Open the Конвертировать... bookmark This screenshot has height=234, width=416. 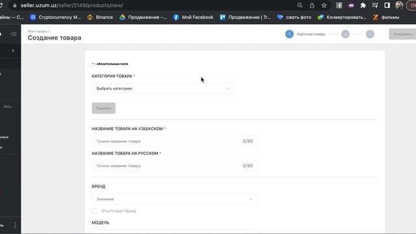342,18
